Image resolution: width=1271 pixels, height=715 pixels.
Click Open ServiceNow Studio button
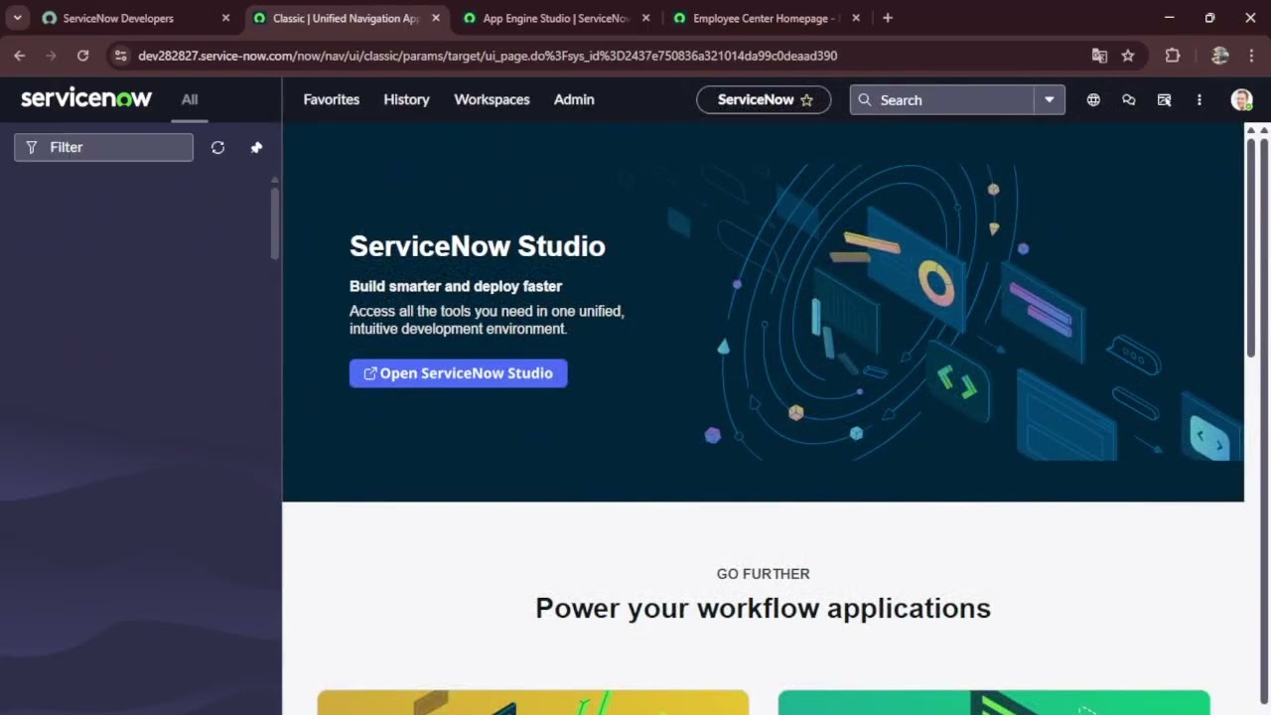(458, 373)
